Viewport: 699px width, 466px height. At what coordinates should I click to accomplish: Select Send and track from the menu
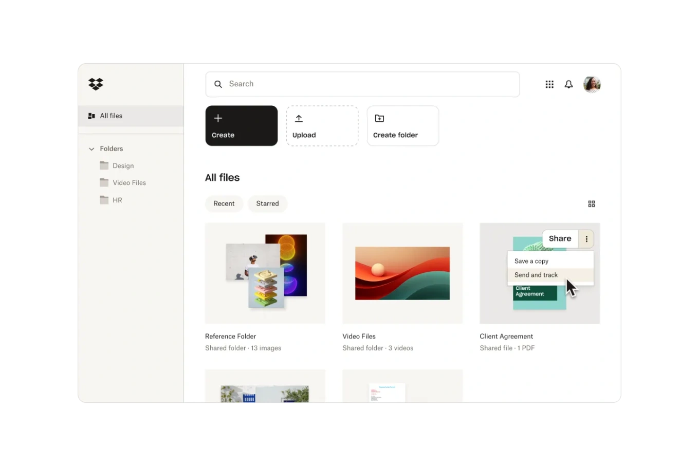[536, 275]
